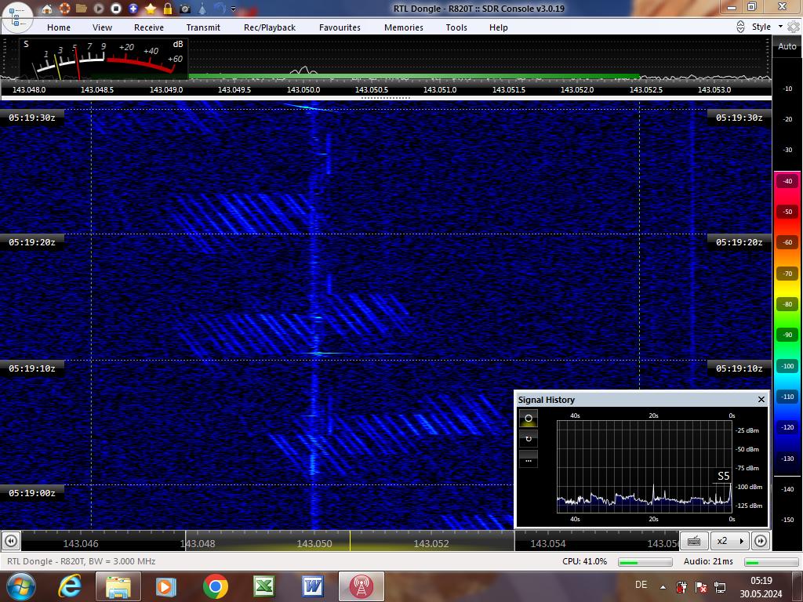Open the x2 zoom dropdown

(730, 541)
